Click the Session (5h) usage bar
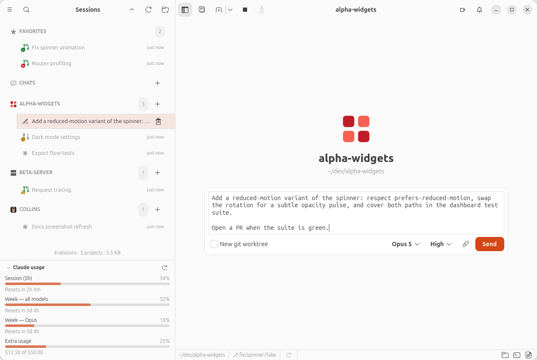Screen dimensions: 537x360 pyautogui.click(x=87, y=284)
